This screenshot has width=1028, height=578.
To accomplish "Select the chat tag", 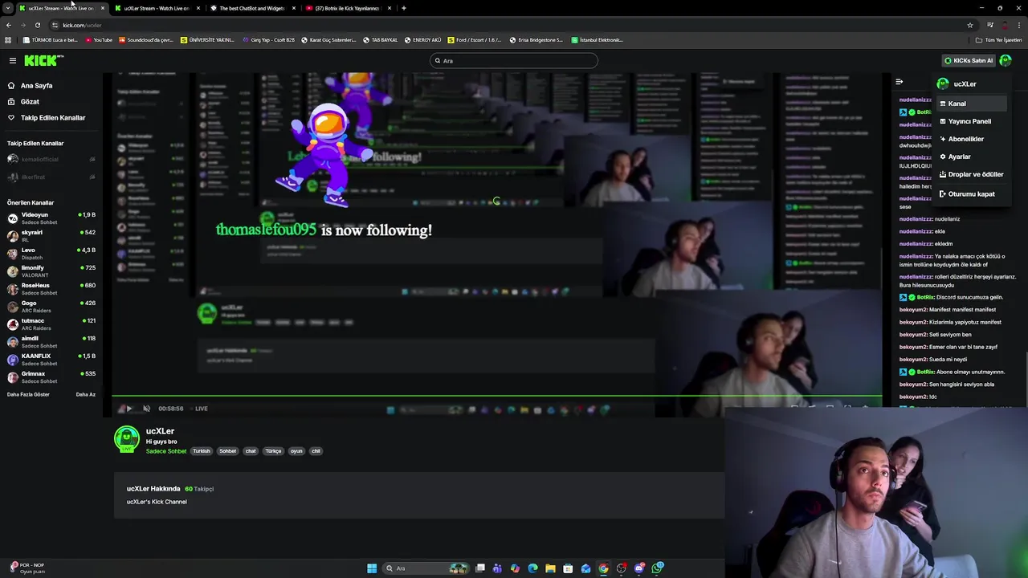I will tap(251, 451).
